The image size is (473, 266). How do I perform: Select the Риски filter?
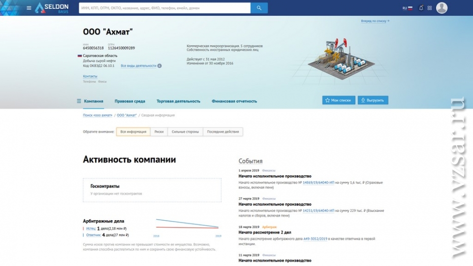click(159, 132)
